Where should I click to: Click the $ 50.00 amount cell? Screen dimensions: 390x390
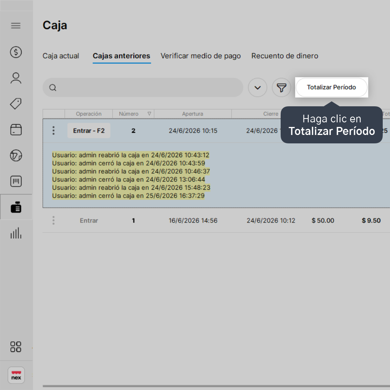323,220
